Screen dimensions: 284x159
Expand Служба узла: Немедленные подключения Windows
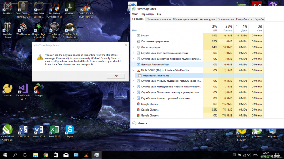pyautogui.click(x=133, y=87)
